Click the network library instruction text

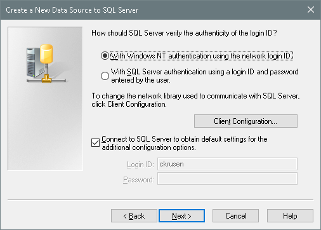coord(195,100)
